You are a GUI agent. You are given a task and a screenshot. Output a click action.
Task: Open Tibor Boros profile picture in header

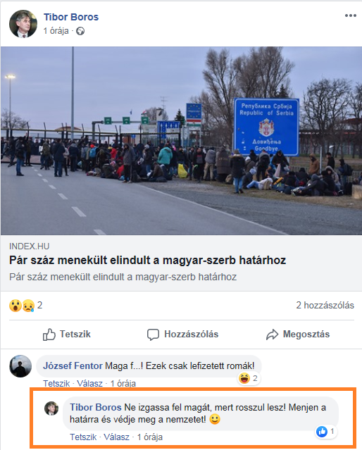[x=23, y=24]
